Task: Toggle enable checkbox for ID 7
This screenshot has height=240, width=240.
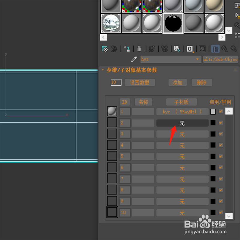Action: [x=221, y=178]
